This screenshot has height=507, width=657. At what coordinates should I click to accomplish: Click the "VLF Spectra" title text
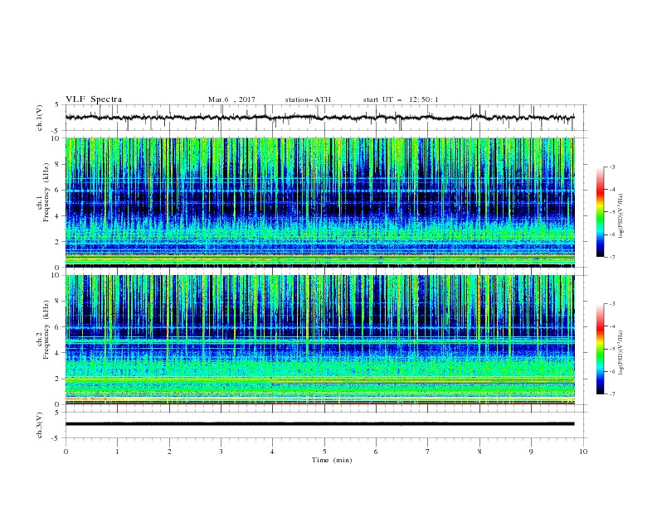point(94,99)
